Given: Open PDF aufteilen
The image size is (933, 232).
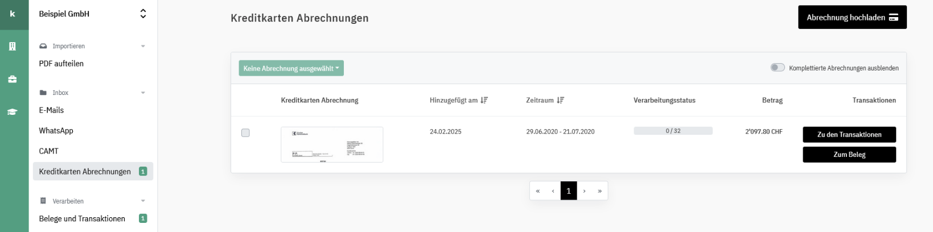Looking at the screenshot, I should click(x=61, y=64).
